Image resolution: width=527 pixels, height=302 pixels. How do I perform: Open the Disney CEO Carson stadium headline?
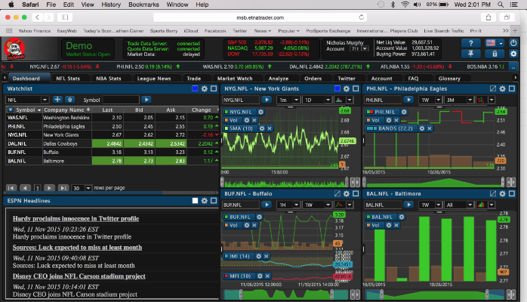pyautogui.click(x=79, y=276)
